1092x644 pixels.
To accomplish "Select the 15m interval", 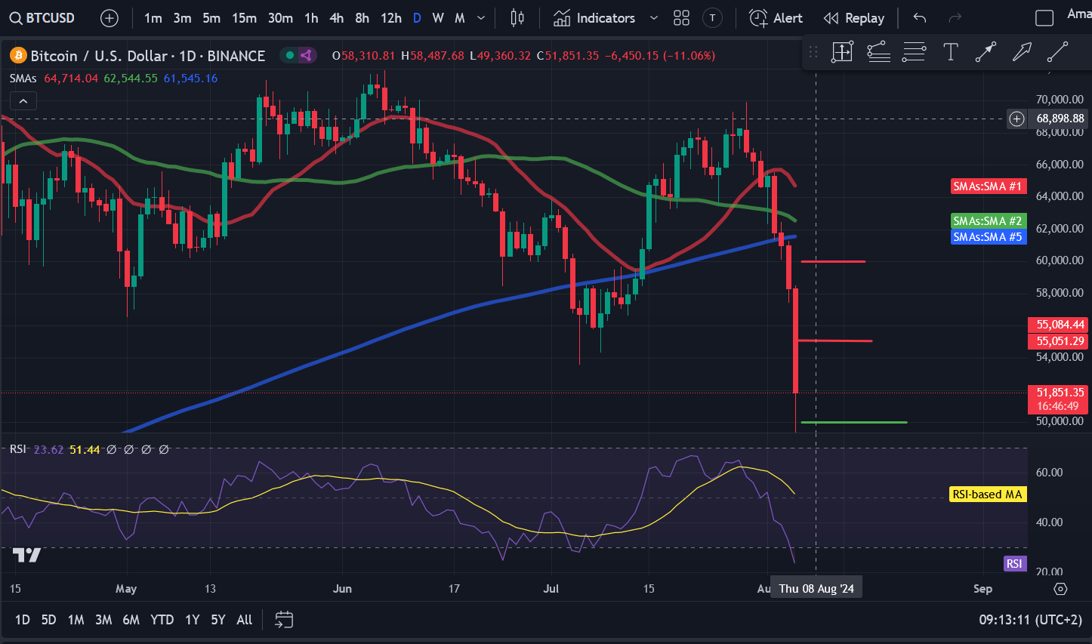I will [244, 18].
